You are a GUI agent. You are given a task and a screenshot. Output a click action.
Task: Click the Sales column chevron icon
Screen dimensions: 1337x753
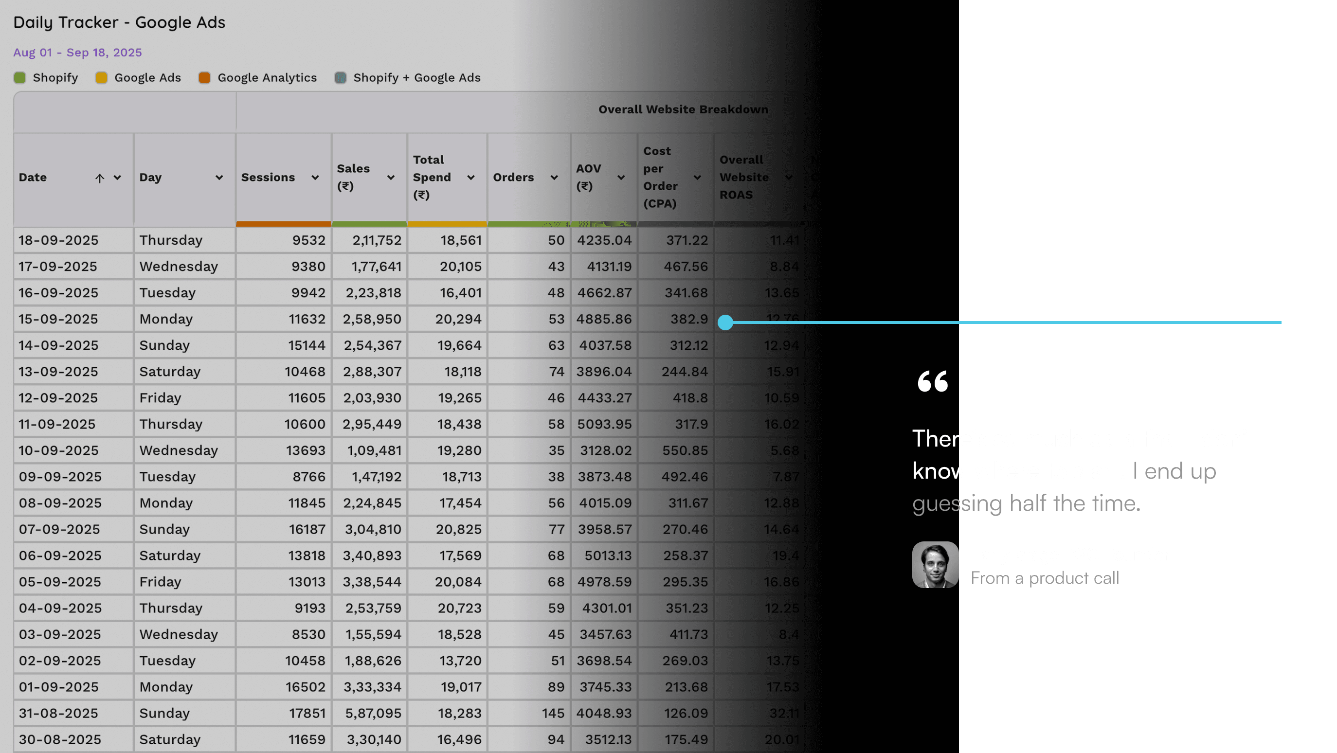[x=391, y=178]
